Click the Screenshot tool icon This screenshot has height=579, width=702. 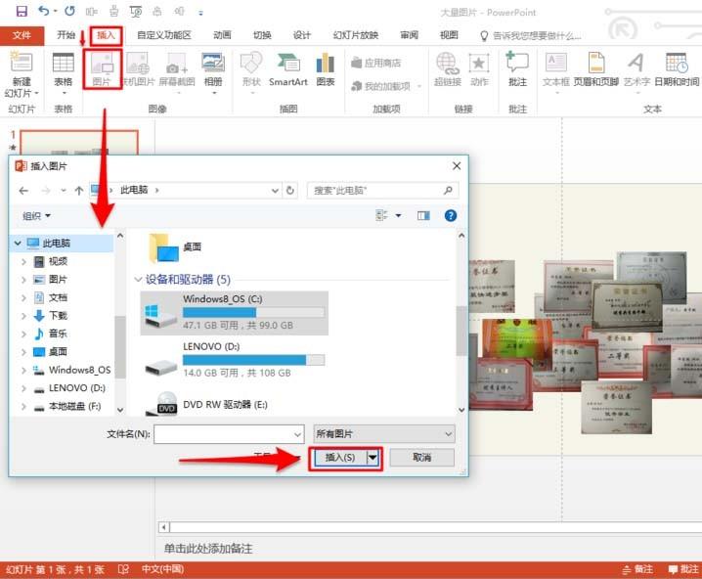pos(177,68)
